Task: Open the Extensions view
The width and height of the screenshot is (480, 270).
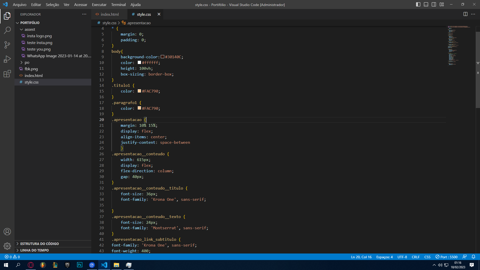Action: click(x=7, y=74)
